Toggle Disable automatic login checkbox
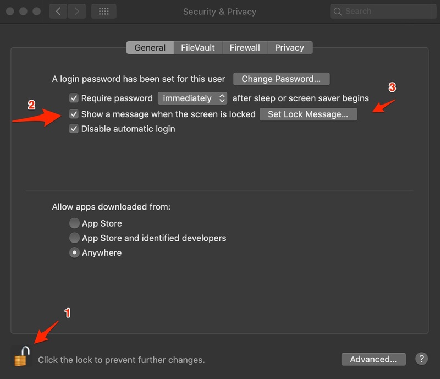Screen dimensions: 440x379 click(x=74, y=129)
